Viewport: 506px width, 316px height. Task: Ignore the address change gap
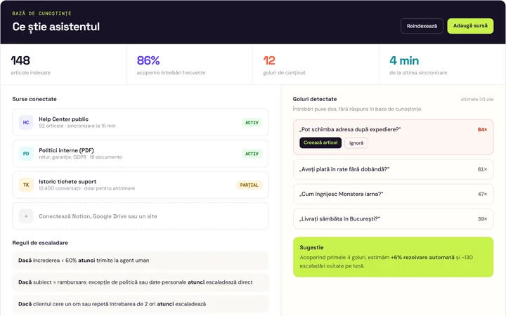click(x=356, y=143)
